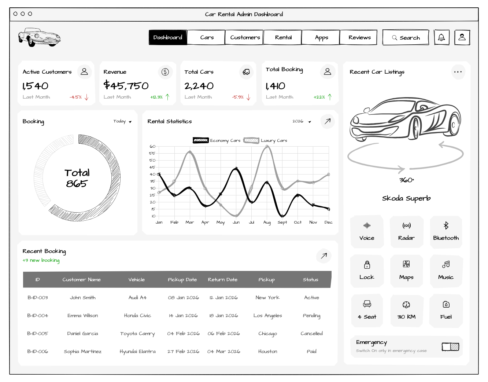Open the Today dropdown in Booking card

(122, 121)
